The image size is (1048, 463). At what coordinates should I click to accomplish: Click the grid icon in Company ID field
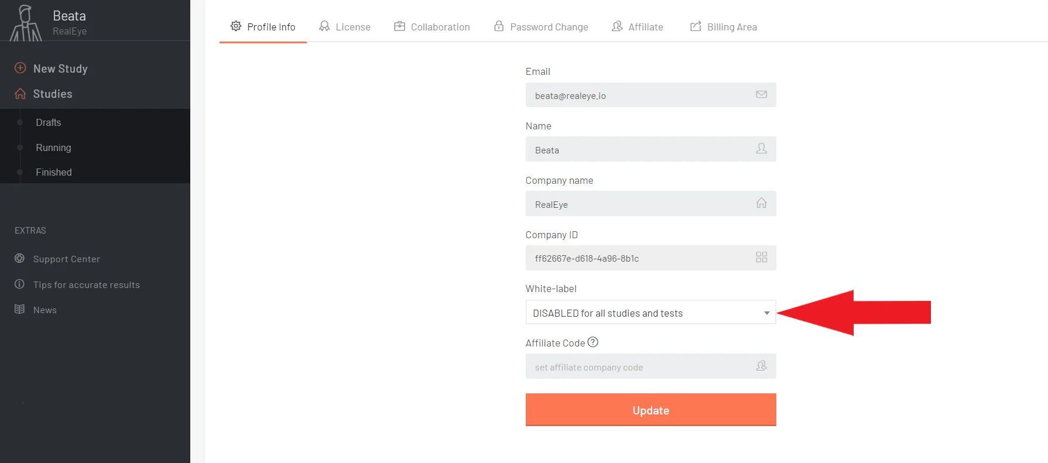(761, 257)
